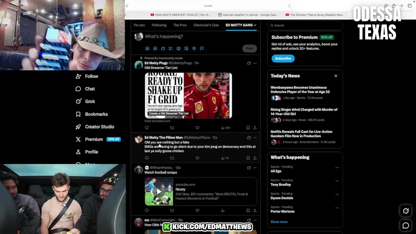The width and height of the screenshot is (416, 234).
Task: Open options for Dyson Daniels trend
Action: pos(337,194)
